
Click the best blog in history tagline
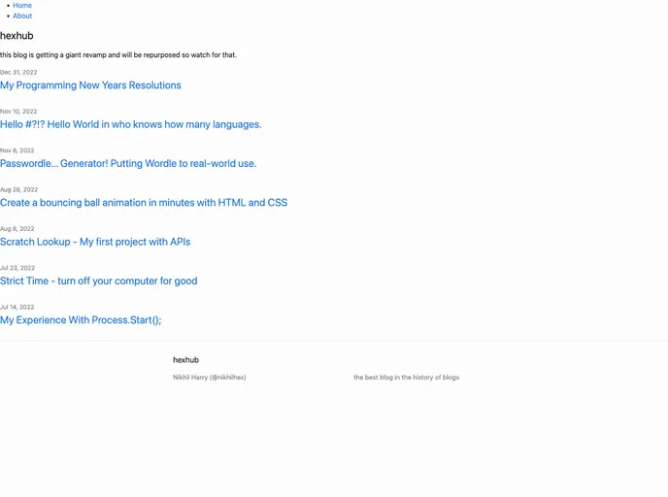406,378
